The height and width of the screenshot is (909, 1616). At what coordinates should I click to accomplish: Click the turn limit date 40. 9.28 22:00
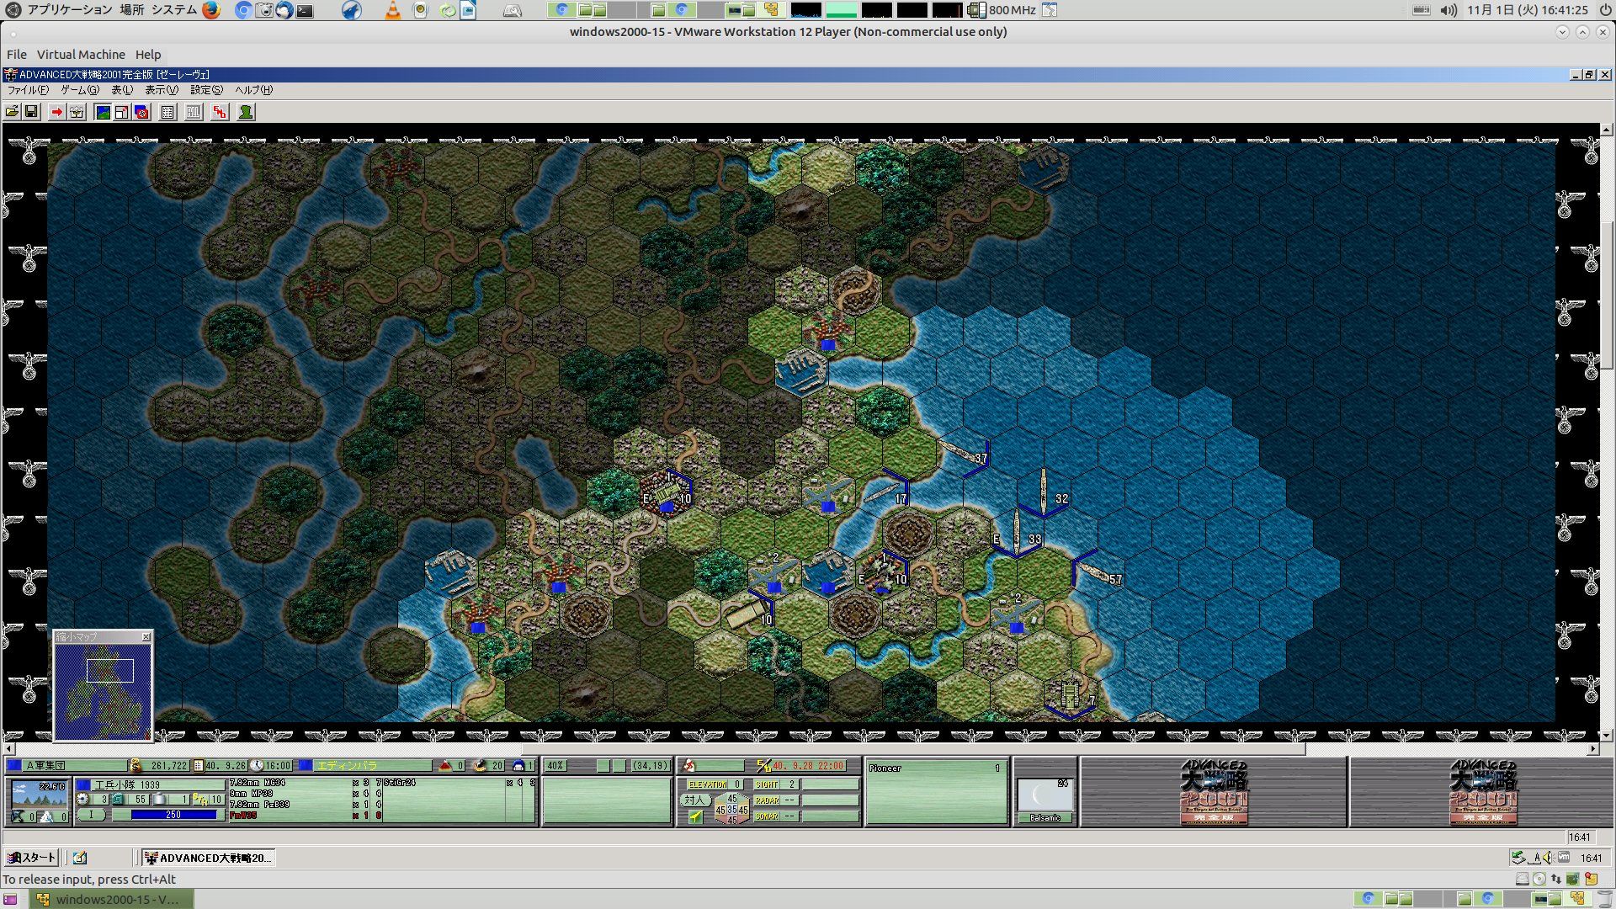[809, 766]
